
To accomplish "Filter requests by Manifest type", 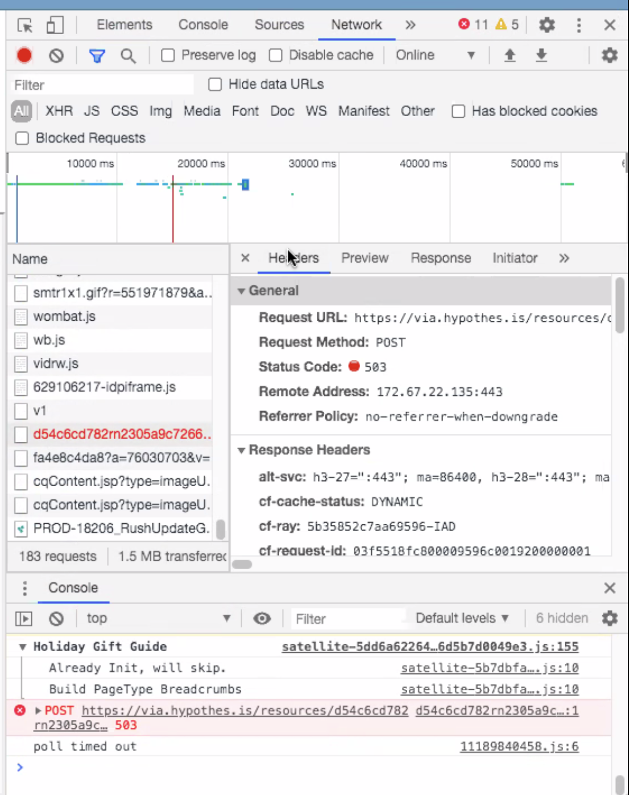I will pos(364,111).
